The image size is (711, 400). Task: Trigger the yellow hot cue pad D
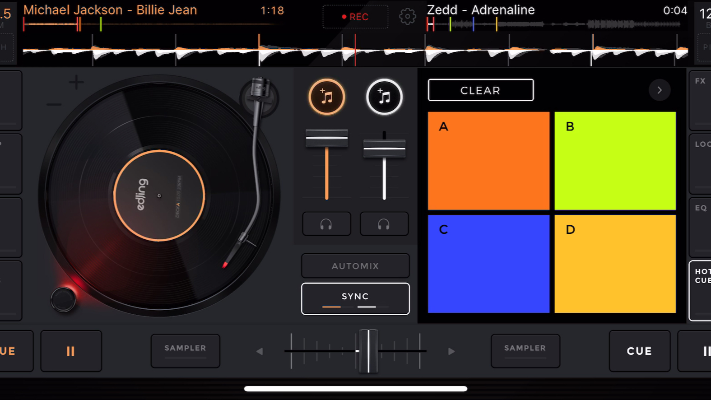[615, 264]
